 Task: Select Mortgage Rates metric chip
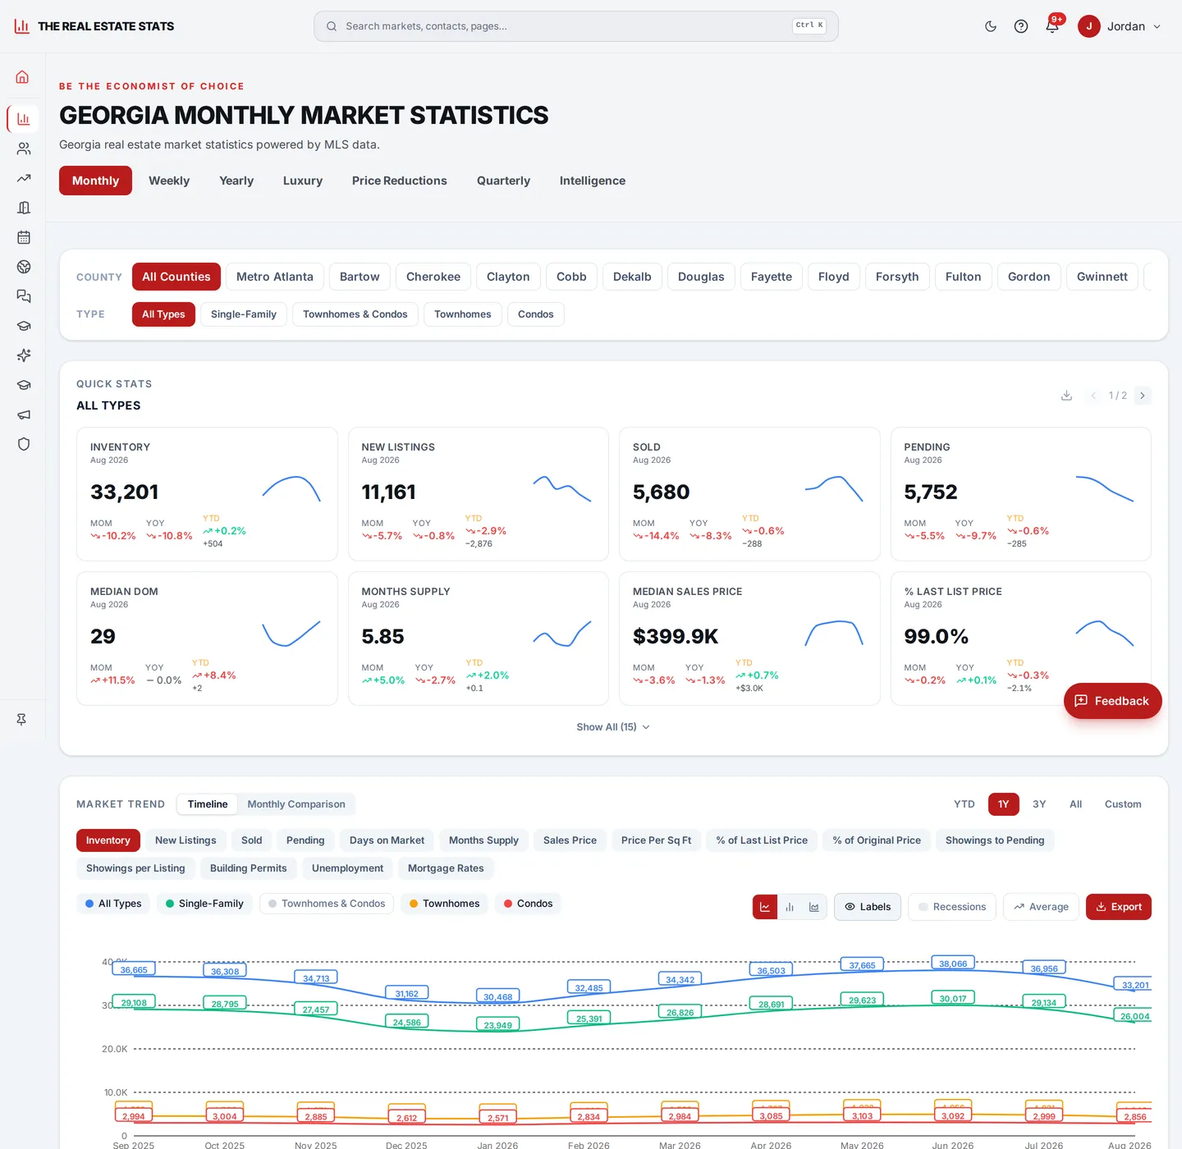(x=446, y=868)
